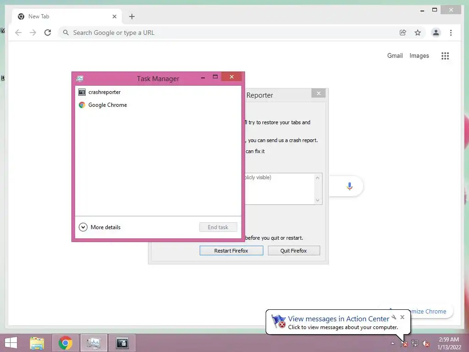Image resolution: width=469 pixels, height=352 pixels.
Task: Click the network tray icon
Action: coord(415,343)
